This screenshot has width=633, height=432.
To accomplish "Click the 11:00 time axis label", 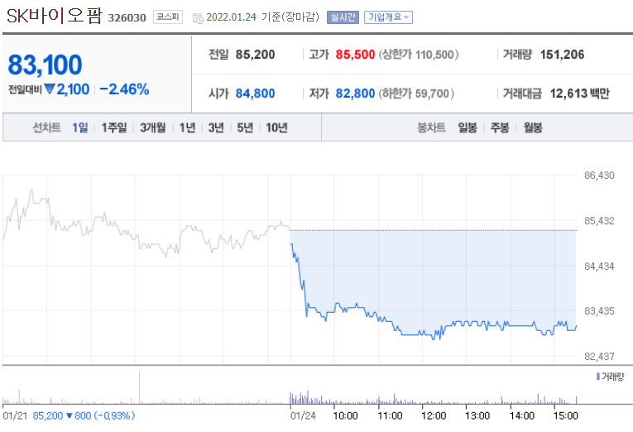I will point(390,415).
